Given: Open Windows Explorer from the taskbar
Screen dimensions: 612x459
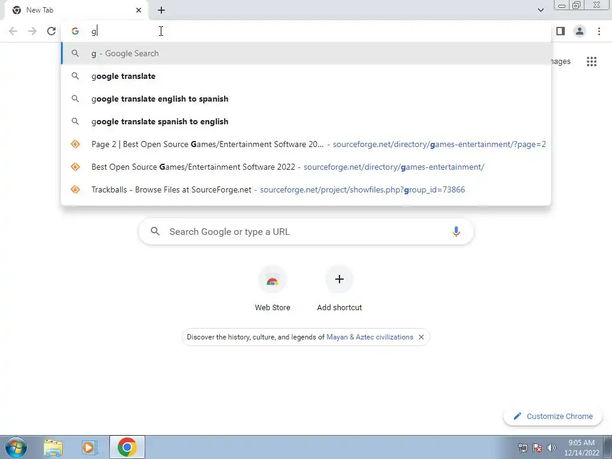Looking at the screenshot, I should (x=53, y=447).
